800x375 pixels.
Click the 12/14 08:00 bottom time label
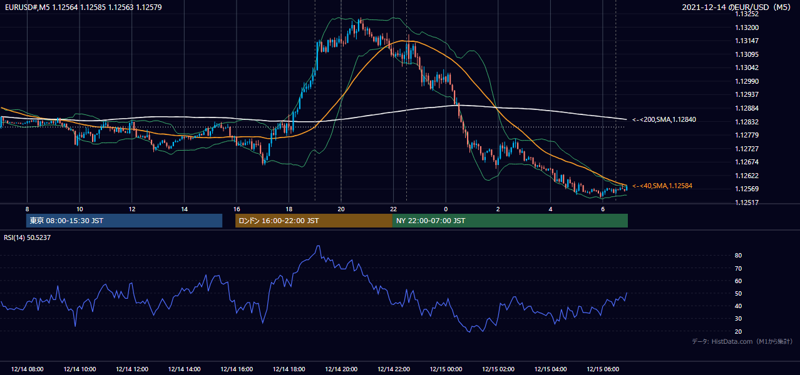pos(27,369)
